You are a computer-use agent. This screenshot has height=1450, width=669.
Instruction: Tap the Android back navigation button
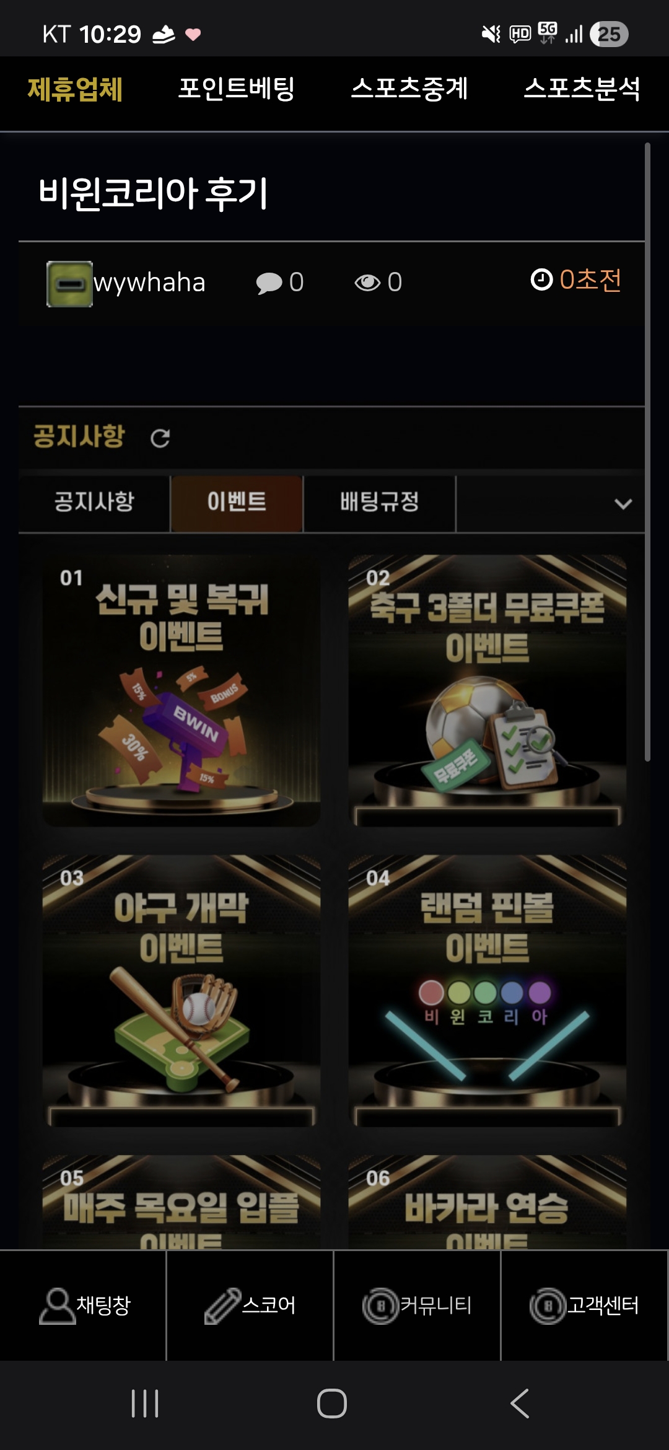(x=520, y=1404)
